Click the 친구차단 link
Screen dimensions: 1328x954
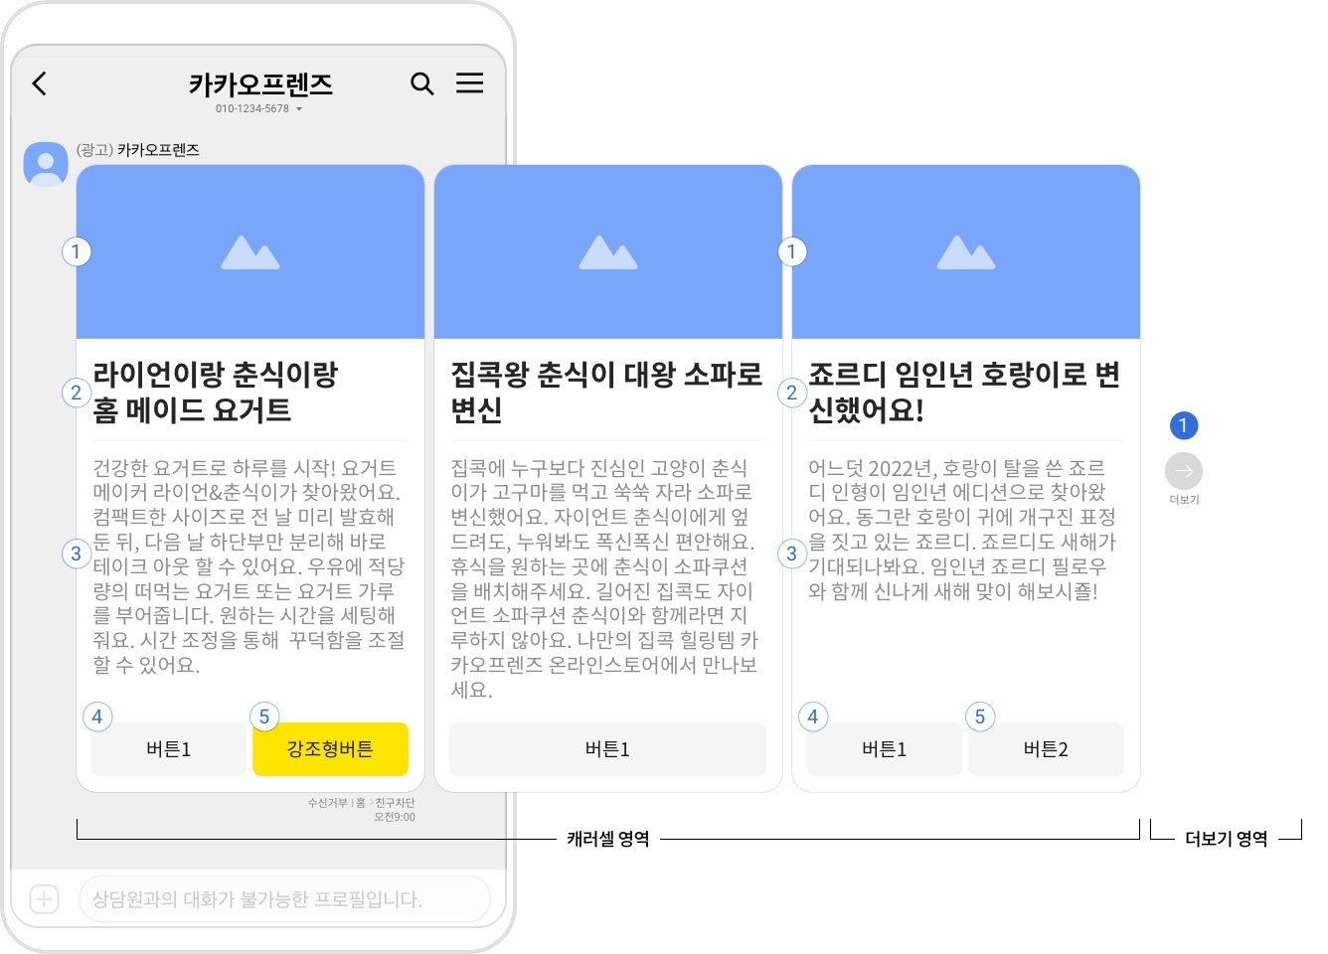tap(396, 803)
